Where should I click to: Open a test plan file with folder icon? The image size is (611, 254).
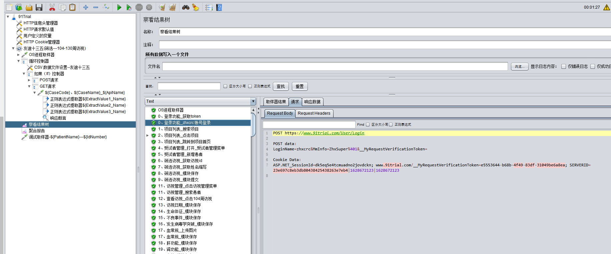click(x=29, y=7)
